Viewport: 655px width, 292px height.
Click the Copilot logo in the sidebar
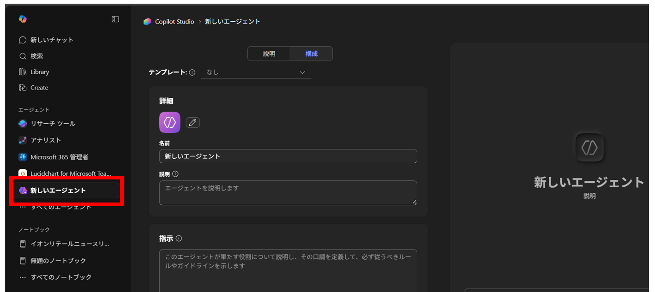click(22, 18)
